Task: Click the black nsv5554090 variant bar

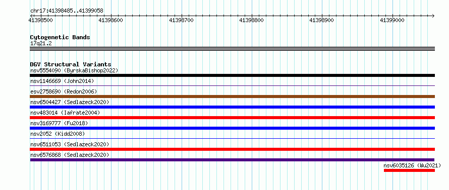Action: click(x=232, y=75)
